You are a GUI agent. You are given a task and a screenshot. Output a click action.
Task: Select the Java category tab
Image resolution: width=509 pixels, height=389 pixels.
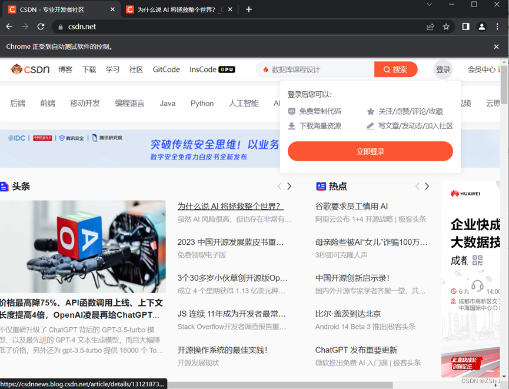tap(168, 103)
